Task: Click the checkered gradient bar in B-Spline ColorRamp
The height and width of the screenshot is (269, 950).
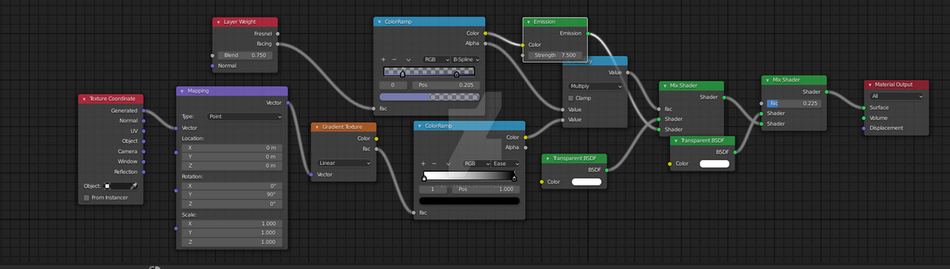Action: 430,72
